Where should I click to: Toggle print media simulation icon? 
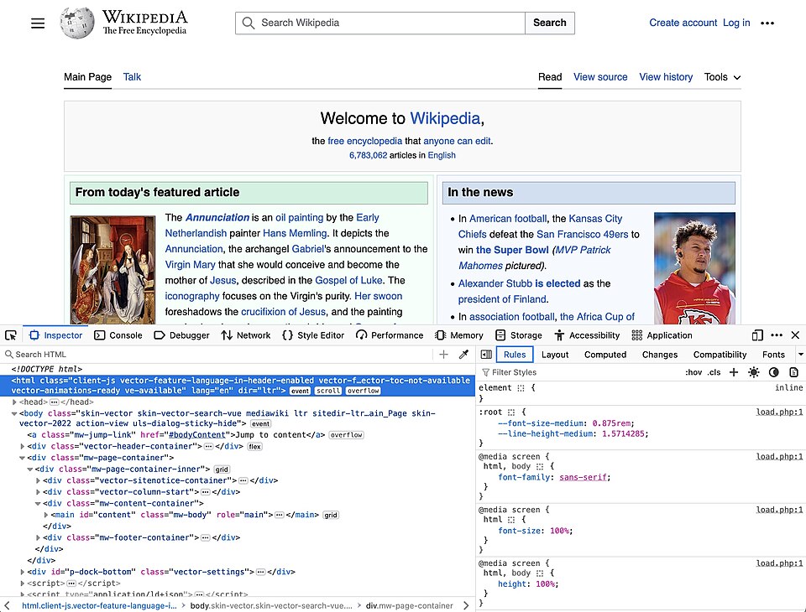pos(793,372)
